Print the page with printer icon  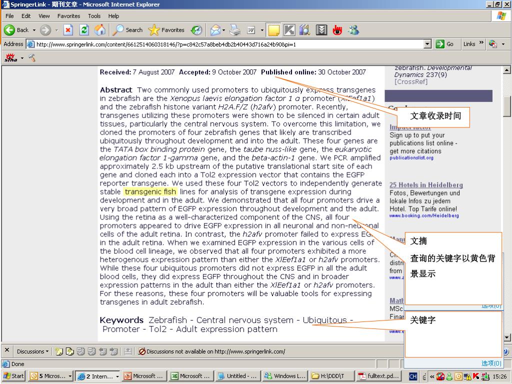pos(235,30)
